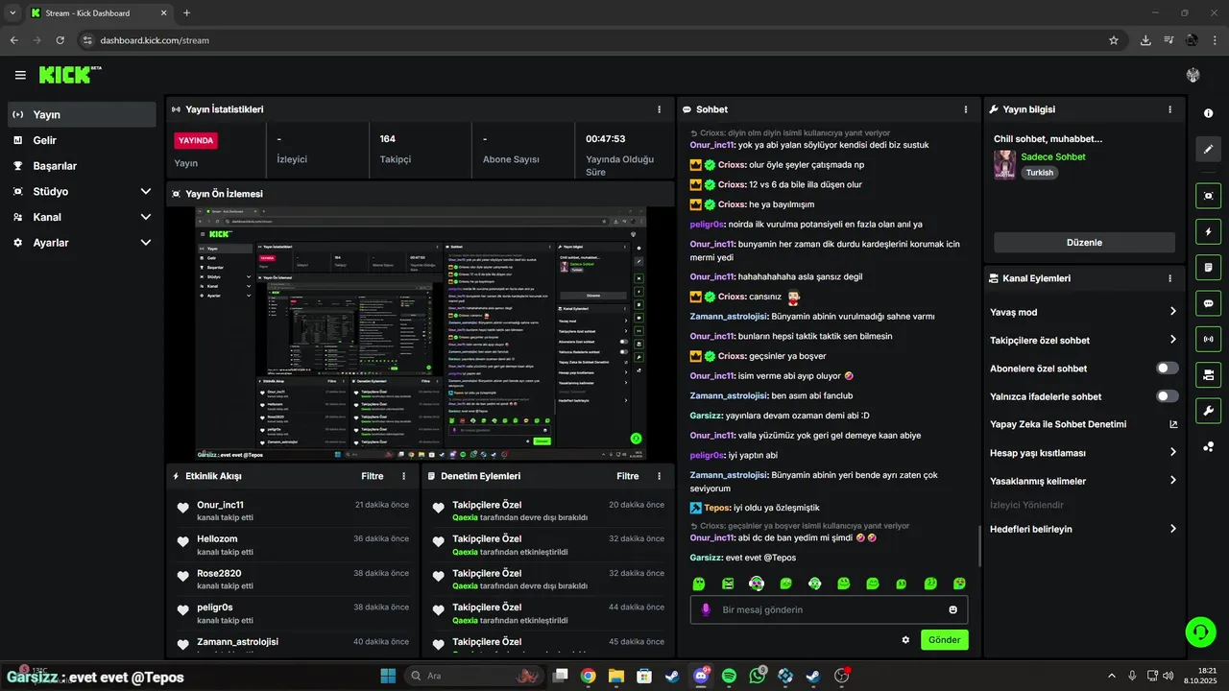The image size is (1229, 691).
Task: Open the hamburger menu beside the Kick logo
Action: [x=20, y=75]
